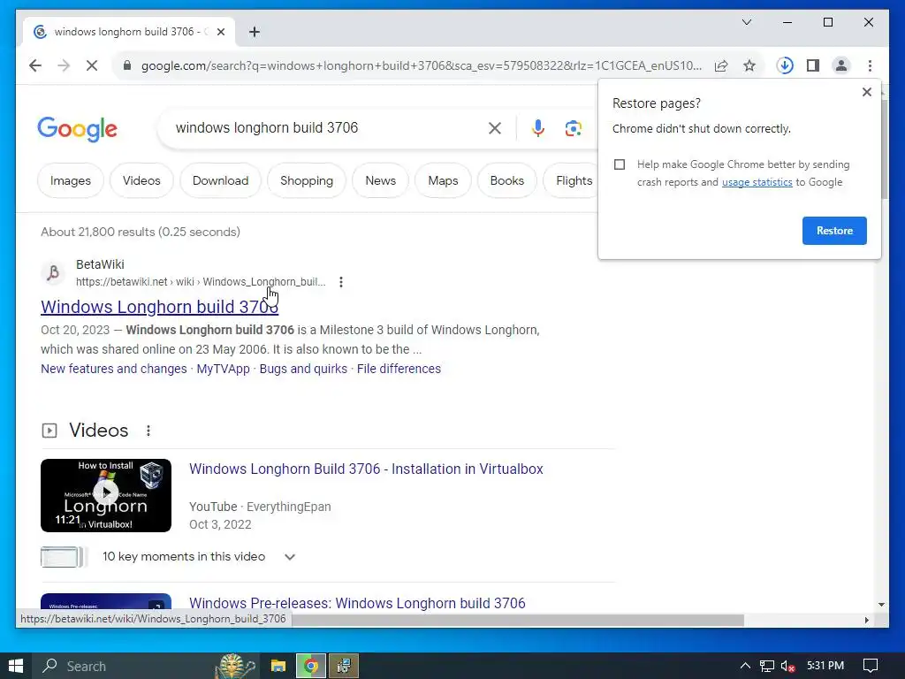Expand 10 key moments in this video
The height and width of the screenshot is (679, 905).
pyautogui.click(x=290, y=557)
